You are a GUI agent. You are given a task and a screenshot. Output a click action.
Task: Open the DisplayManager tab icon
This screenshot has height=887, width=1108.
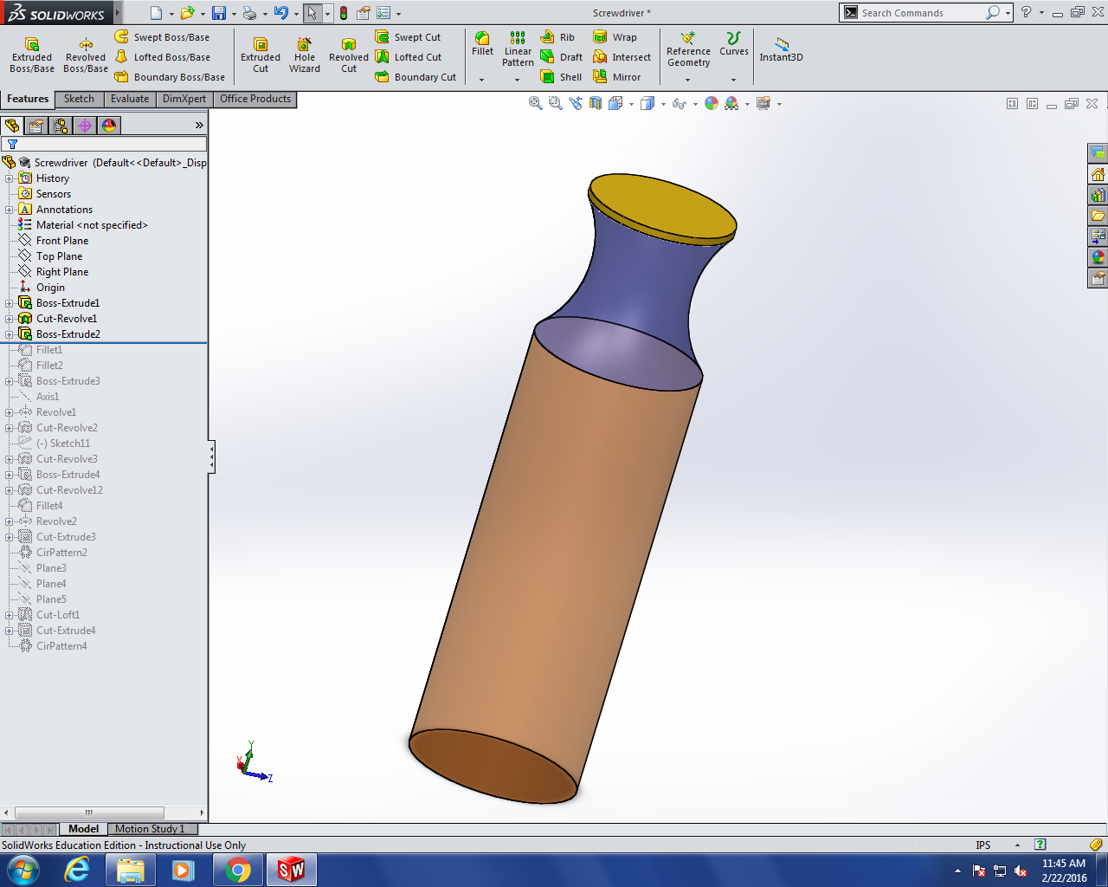[109, 126]
